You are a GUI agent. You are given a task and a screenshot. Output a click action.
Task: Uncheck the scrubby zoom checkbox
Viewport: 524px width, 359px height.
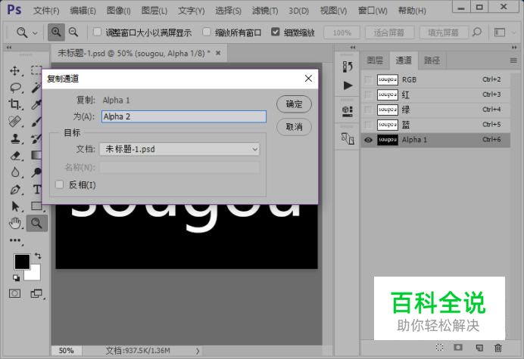coord(275,32)
